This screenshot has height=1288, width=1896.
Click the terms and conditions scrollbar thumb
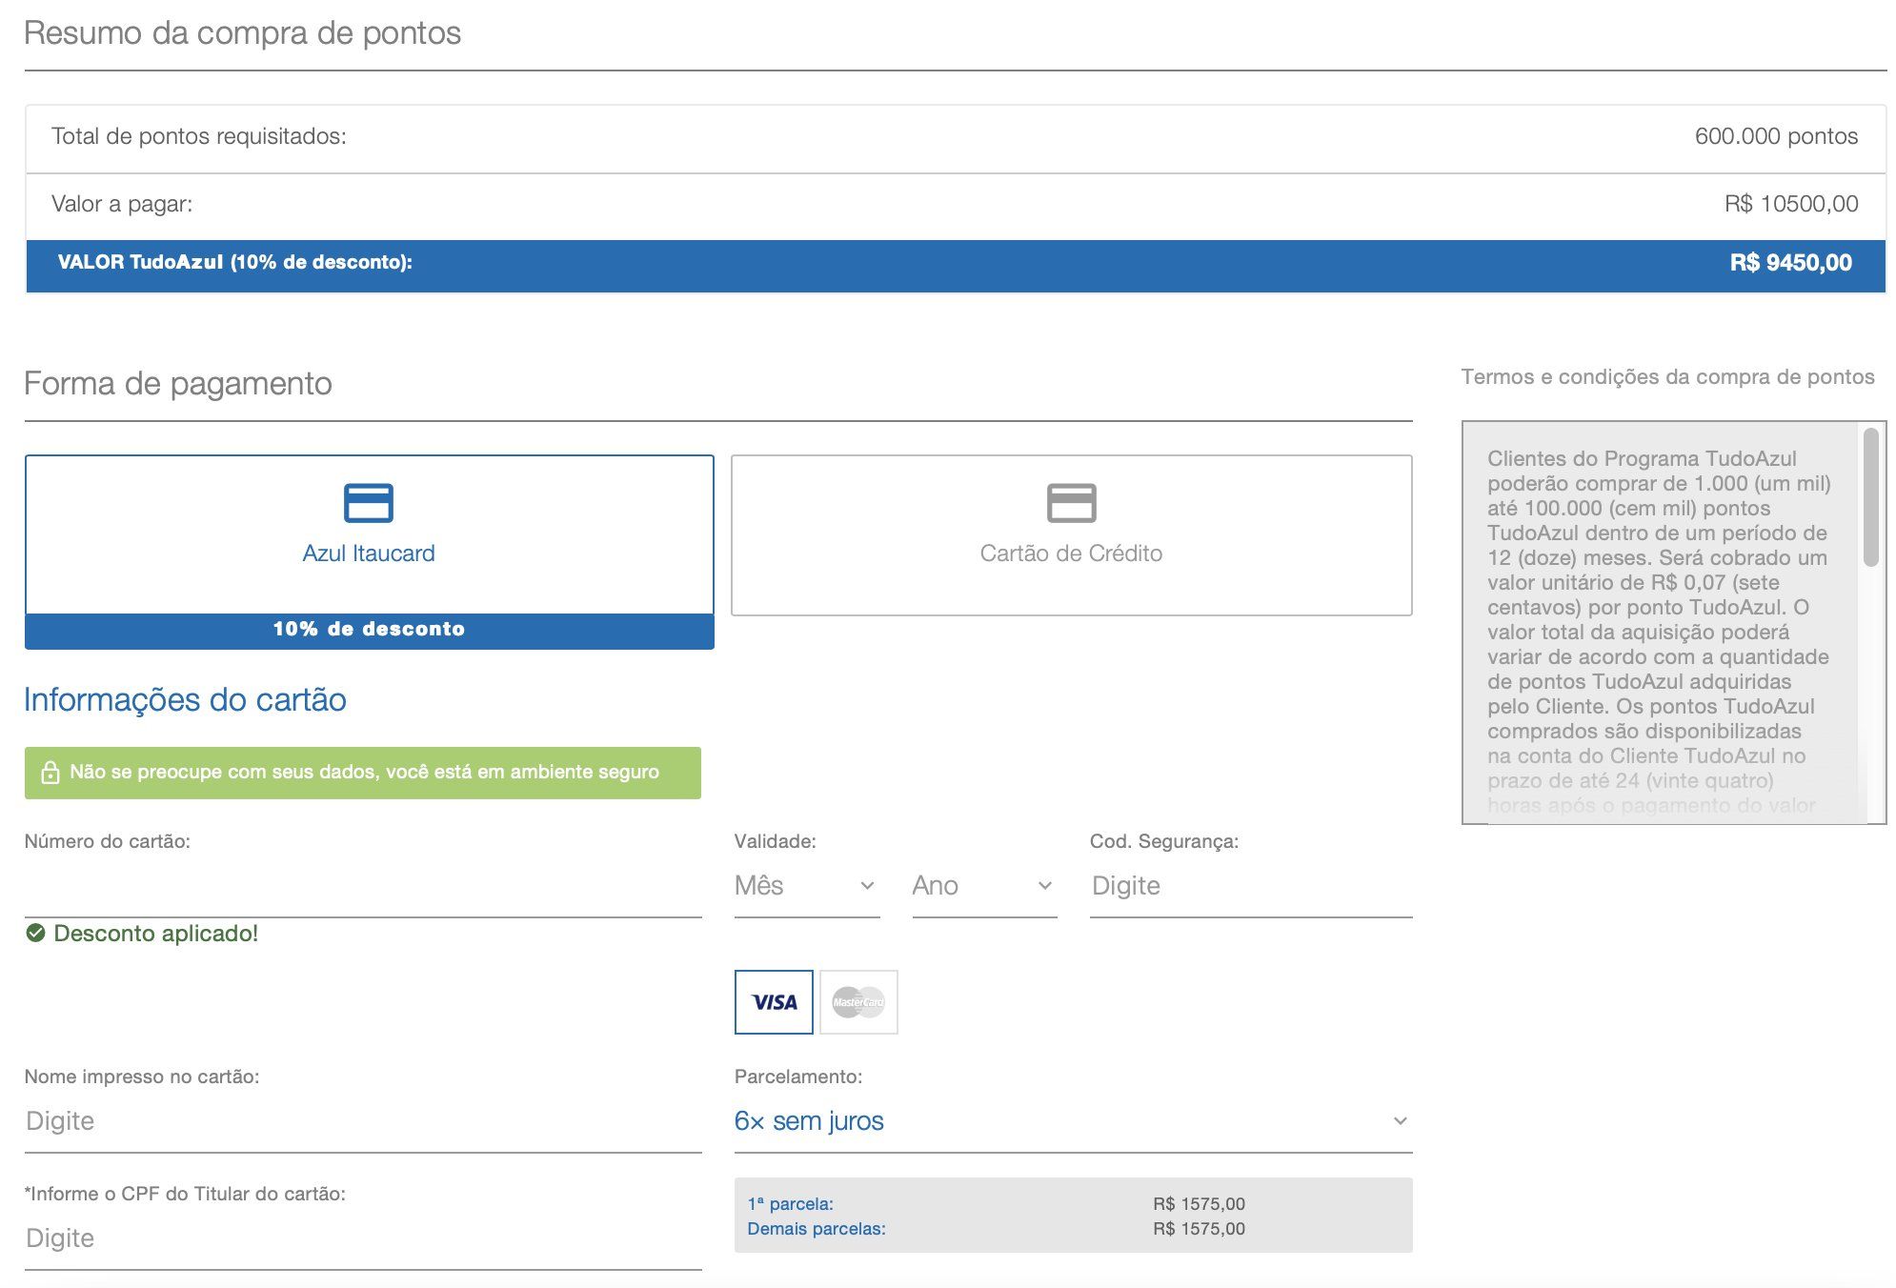coord(1871,497)
